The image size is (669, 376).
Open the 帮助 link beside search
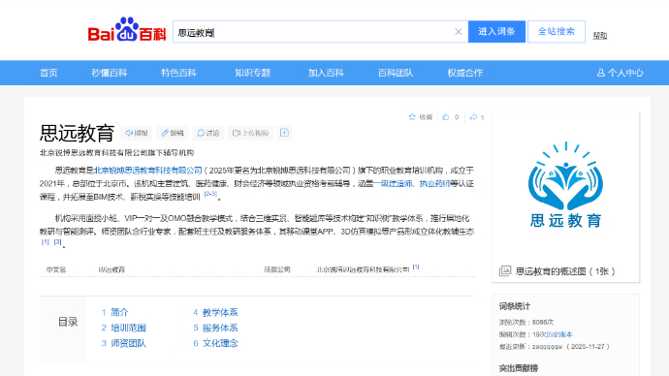[600, 36]
